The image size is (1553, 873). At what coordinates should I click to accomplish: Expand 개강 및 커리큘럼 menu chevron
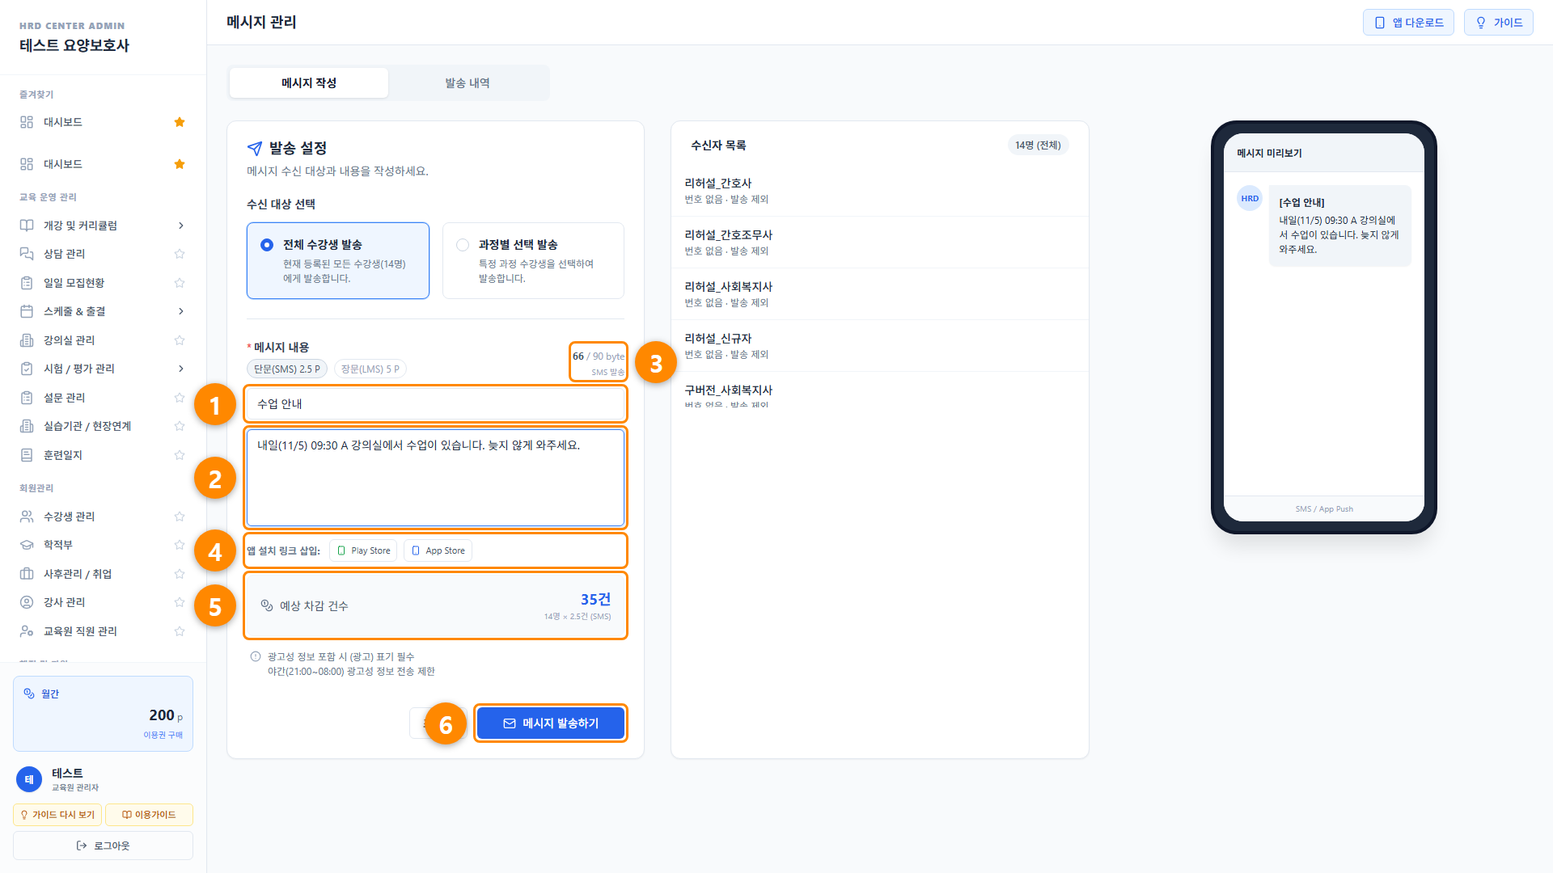pyautogui.click(x=180, y=226)
